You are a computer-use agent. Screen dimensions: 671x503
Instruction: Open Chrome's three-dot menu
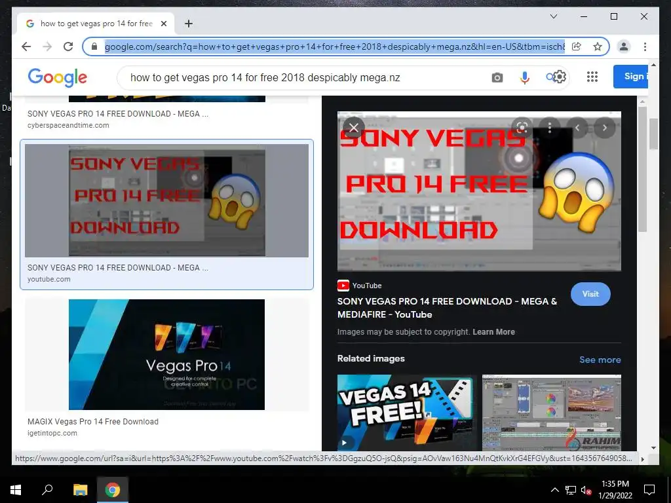[645, 47]
